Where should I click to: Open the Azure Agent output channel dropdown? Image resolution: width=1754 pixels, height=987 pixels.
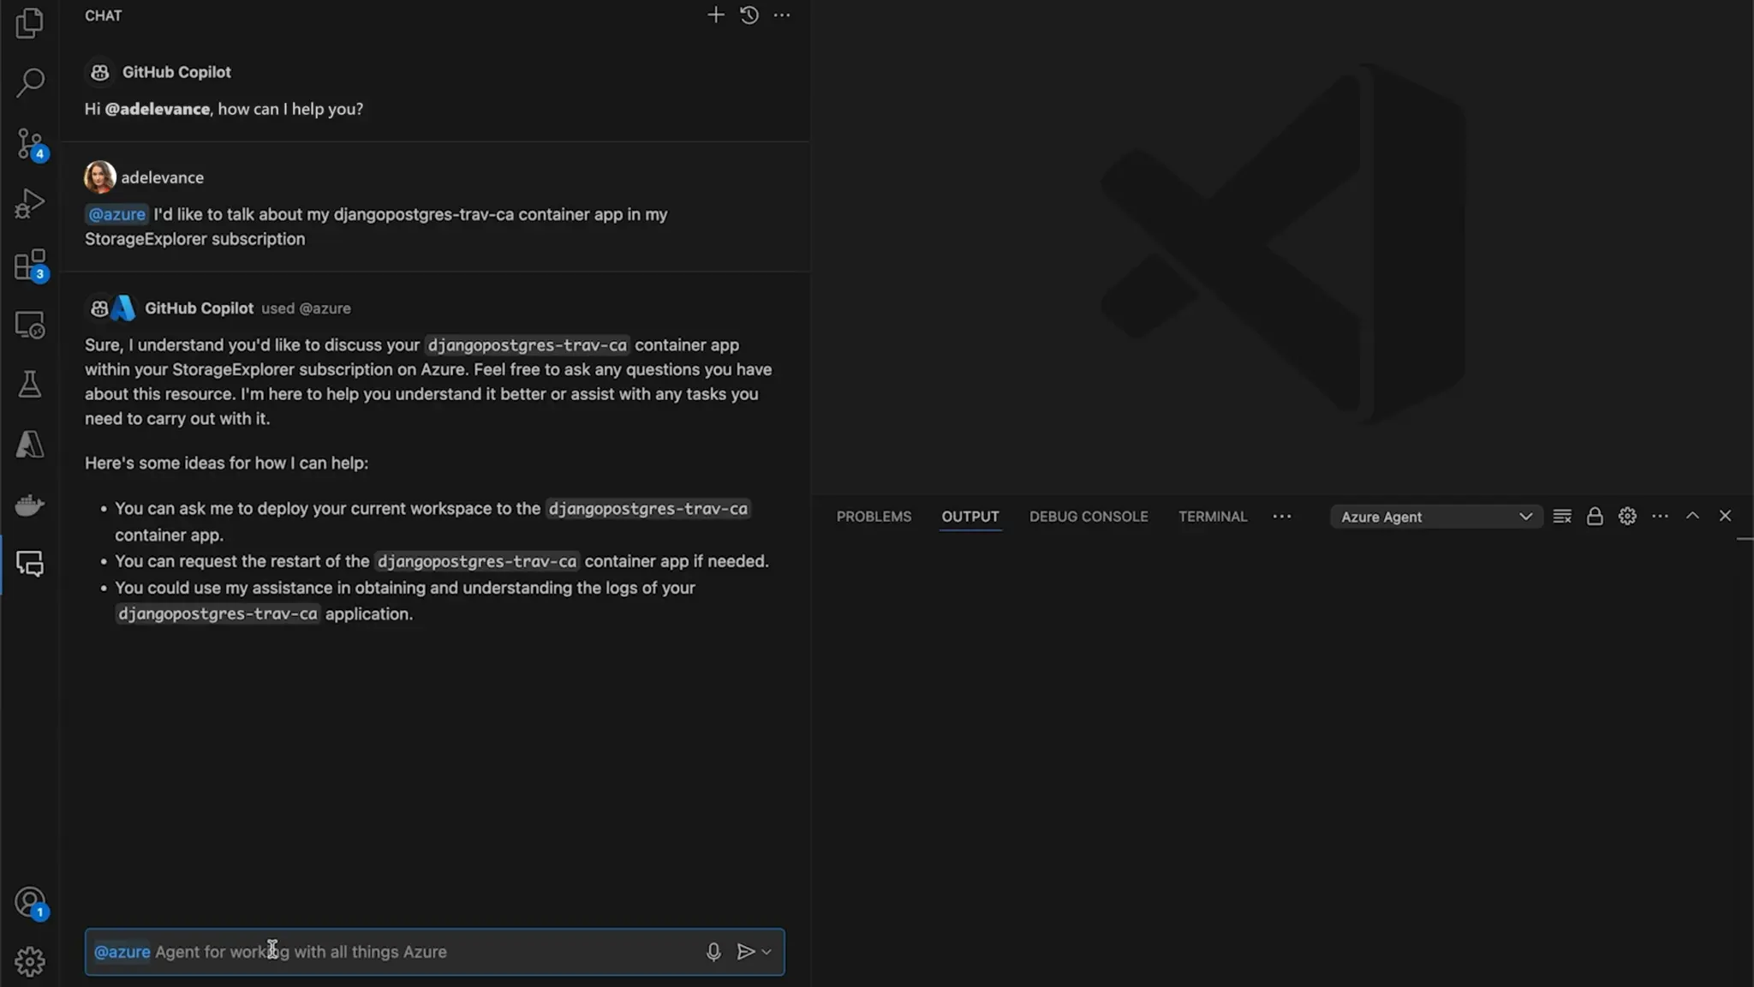1435,517
